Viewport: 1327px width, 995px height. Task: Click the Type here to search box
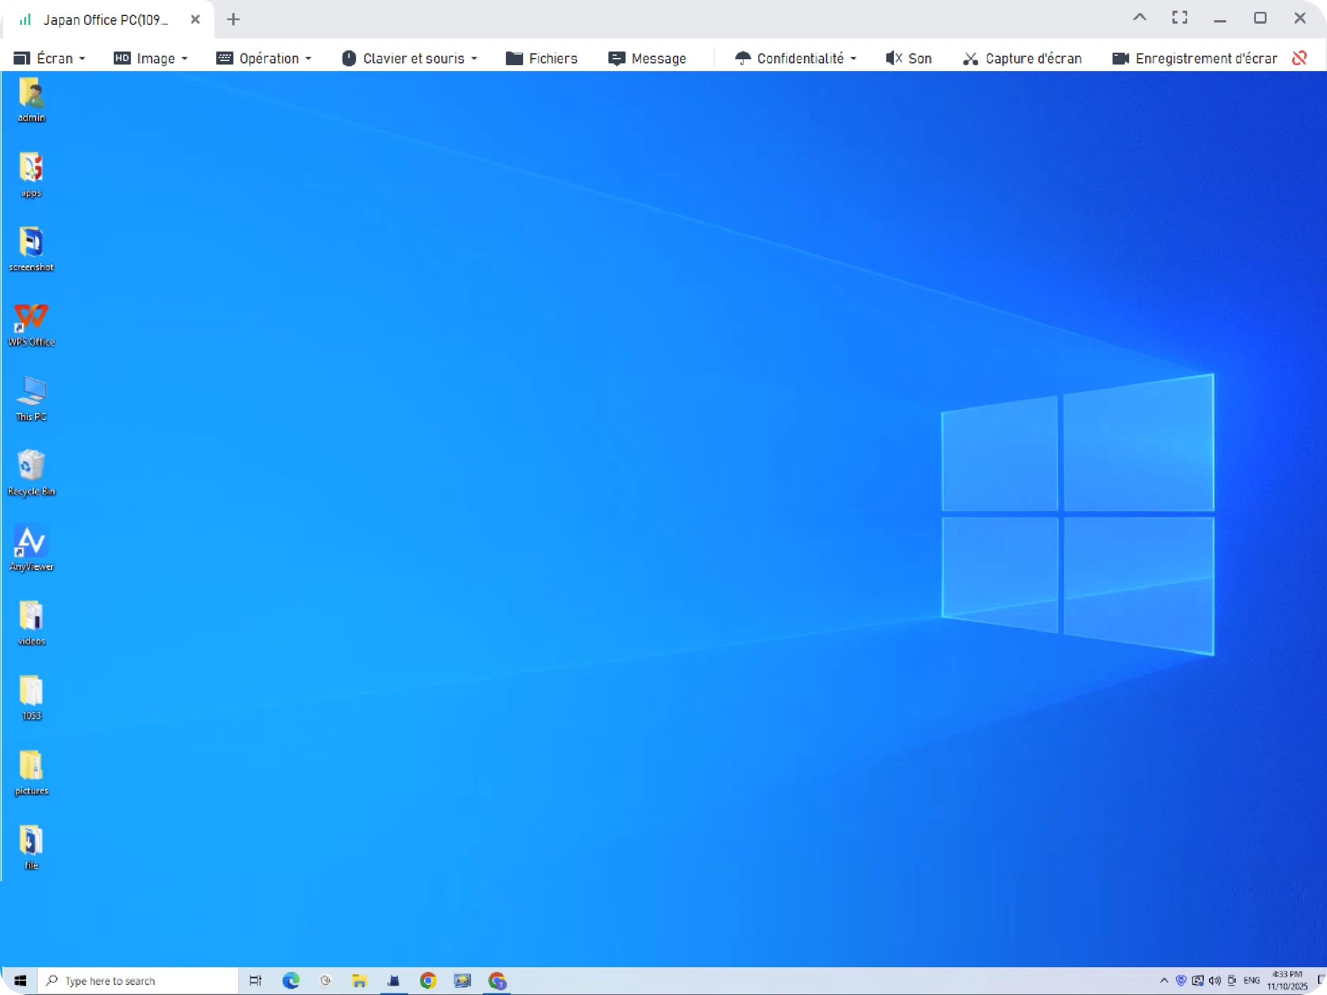(138, 981)
